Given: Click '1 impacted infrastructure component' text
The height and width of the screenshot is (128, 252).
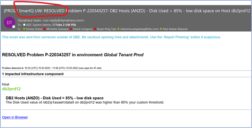Looking at the screenshot, I should click(33, 74).
